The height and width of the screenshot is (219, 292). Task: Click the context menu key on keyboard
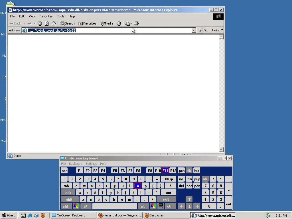(161, 206)
